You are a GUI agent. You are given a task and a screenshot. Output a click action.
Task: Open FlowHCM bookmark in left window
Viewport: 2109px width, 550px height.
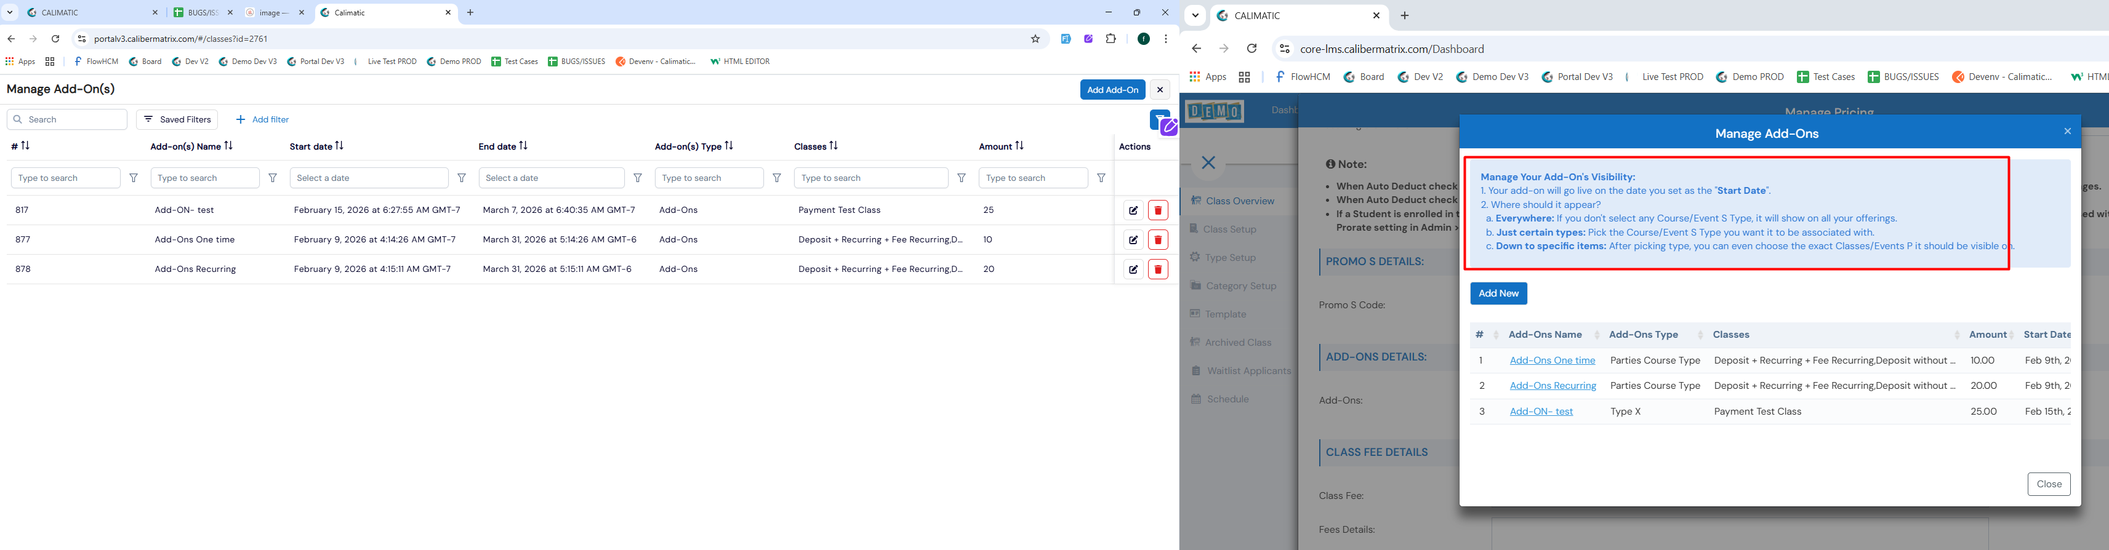pyautogui.click(x=96, y=62)
